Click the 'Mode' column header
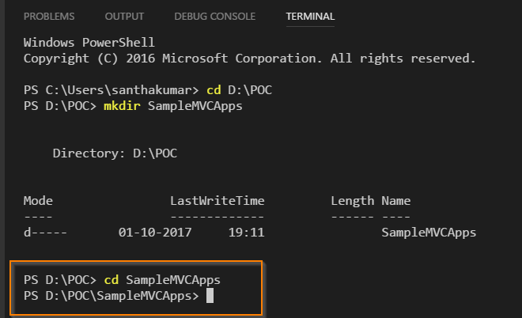522x318 pixels. [x=38, y=201]
